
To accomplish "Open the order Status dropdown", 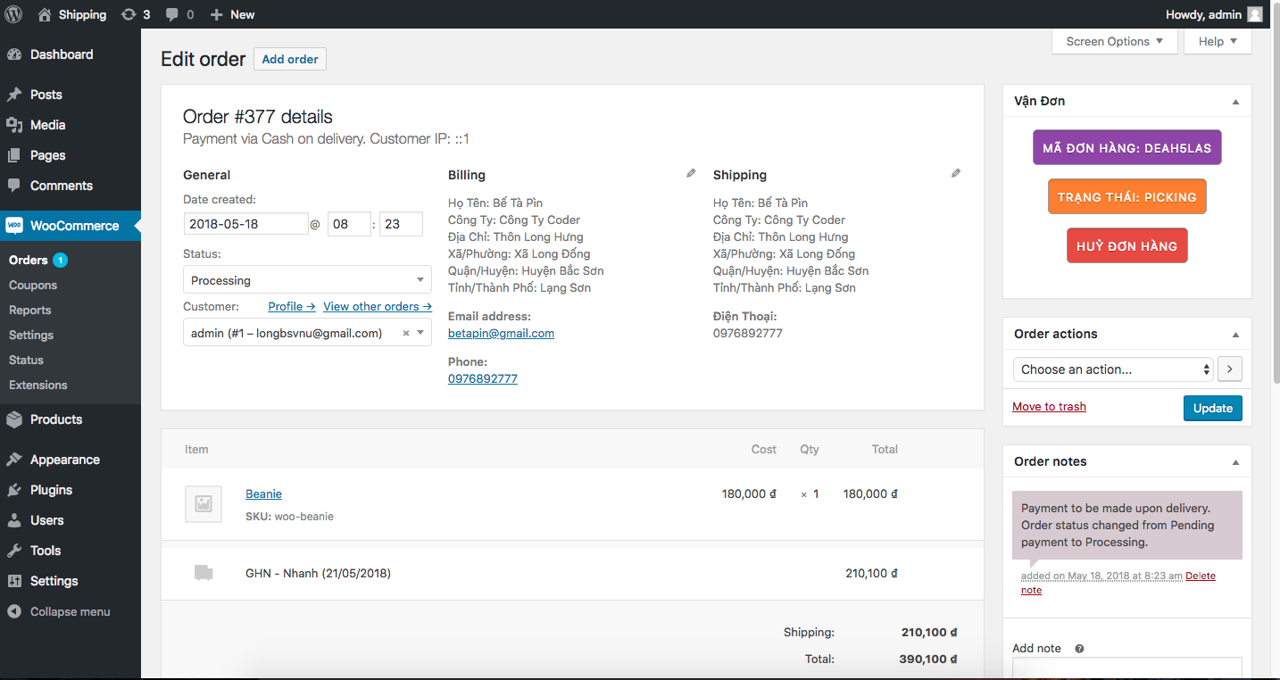I will pyautogui.click(x=307, y=280).
